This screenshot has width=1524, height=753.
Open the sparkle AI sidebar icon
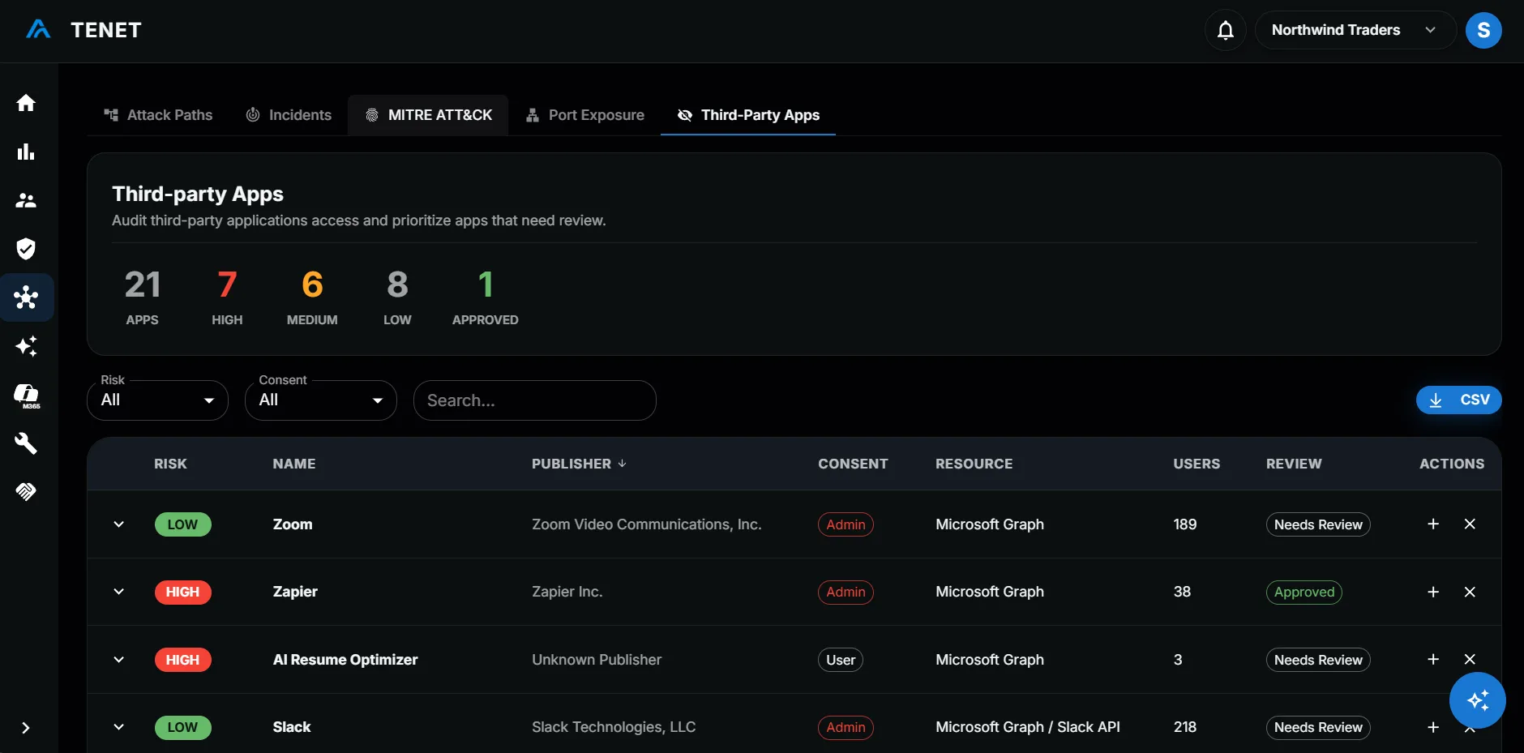coord(26,346)
